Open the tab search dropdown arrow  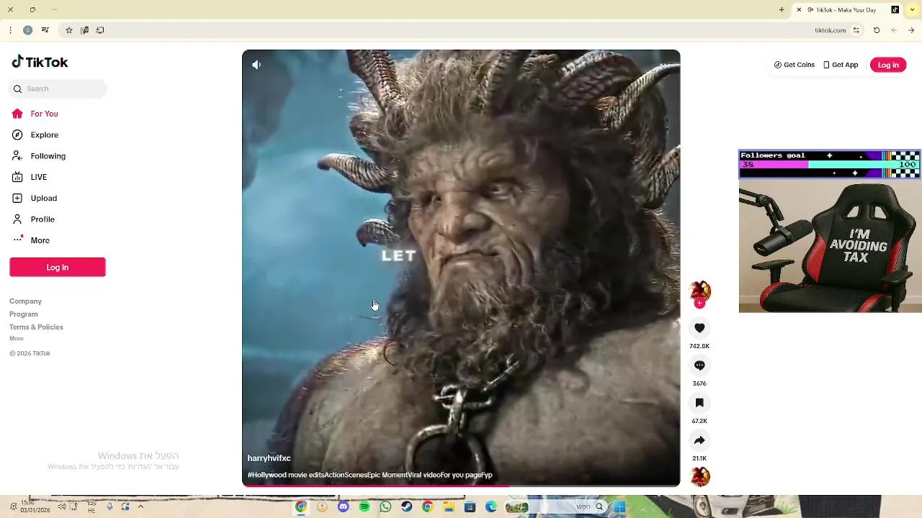pos(912,9)
